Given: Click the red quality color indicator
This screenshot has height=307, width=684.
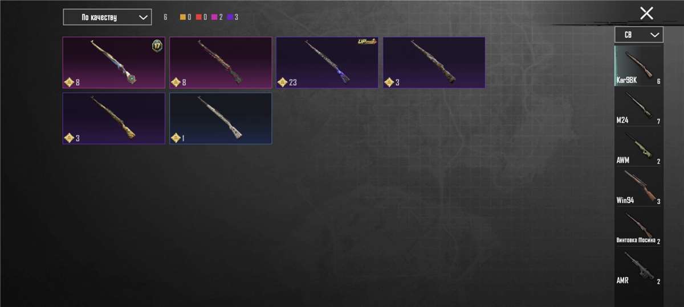Looking at the screenshot, I should (199, 18).
